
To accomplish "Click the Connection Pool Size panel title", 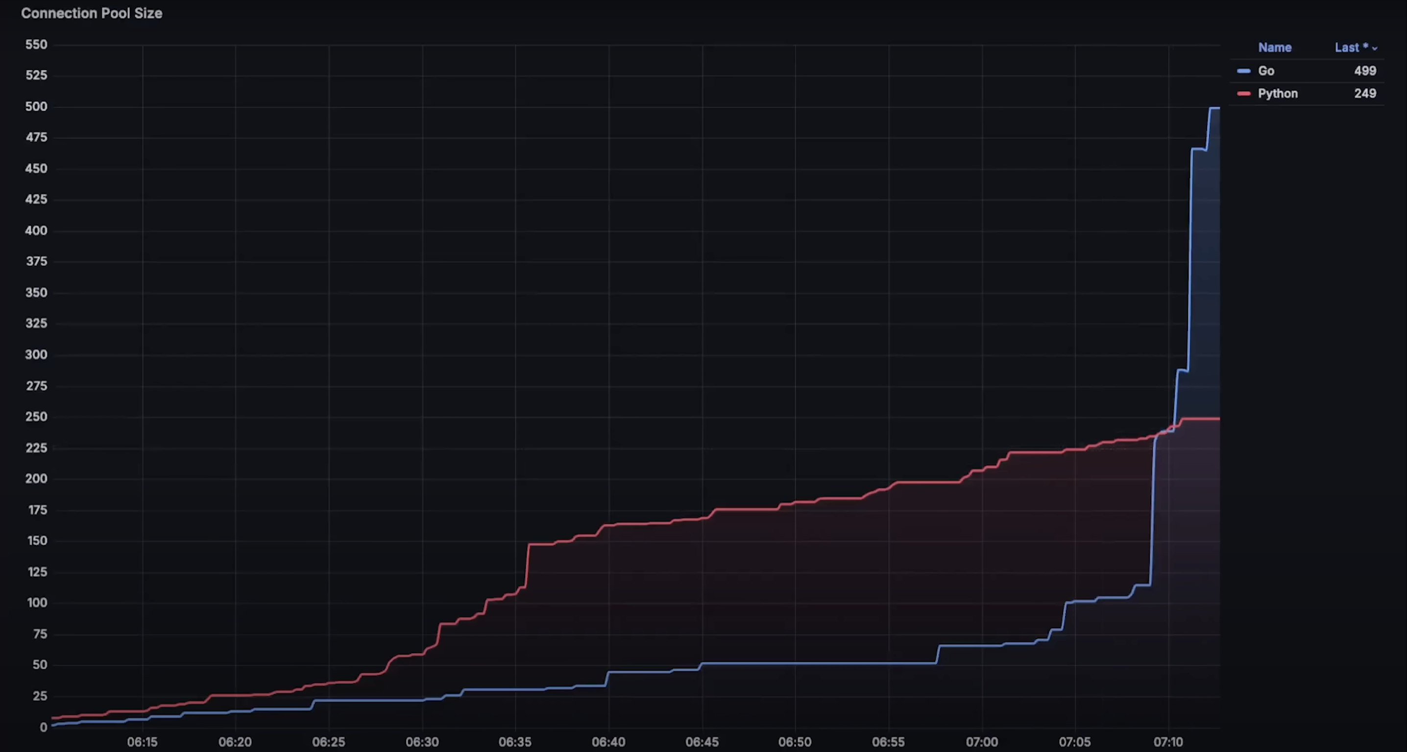I will click(x=91, y=13).
